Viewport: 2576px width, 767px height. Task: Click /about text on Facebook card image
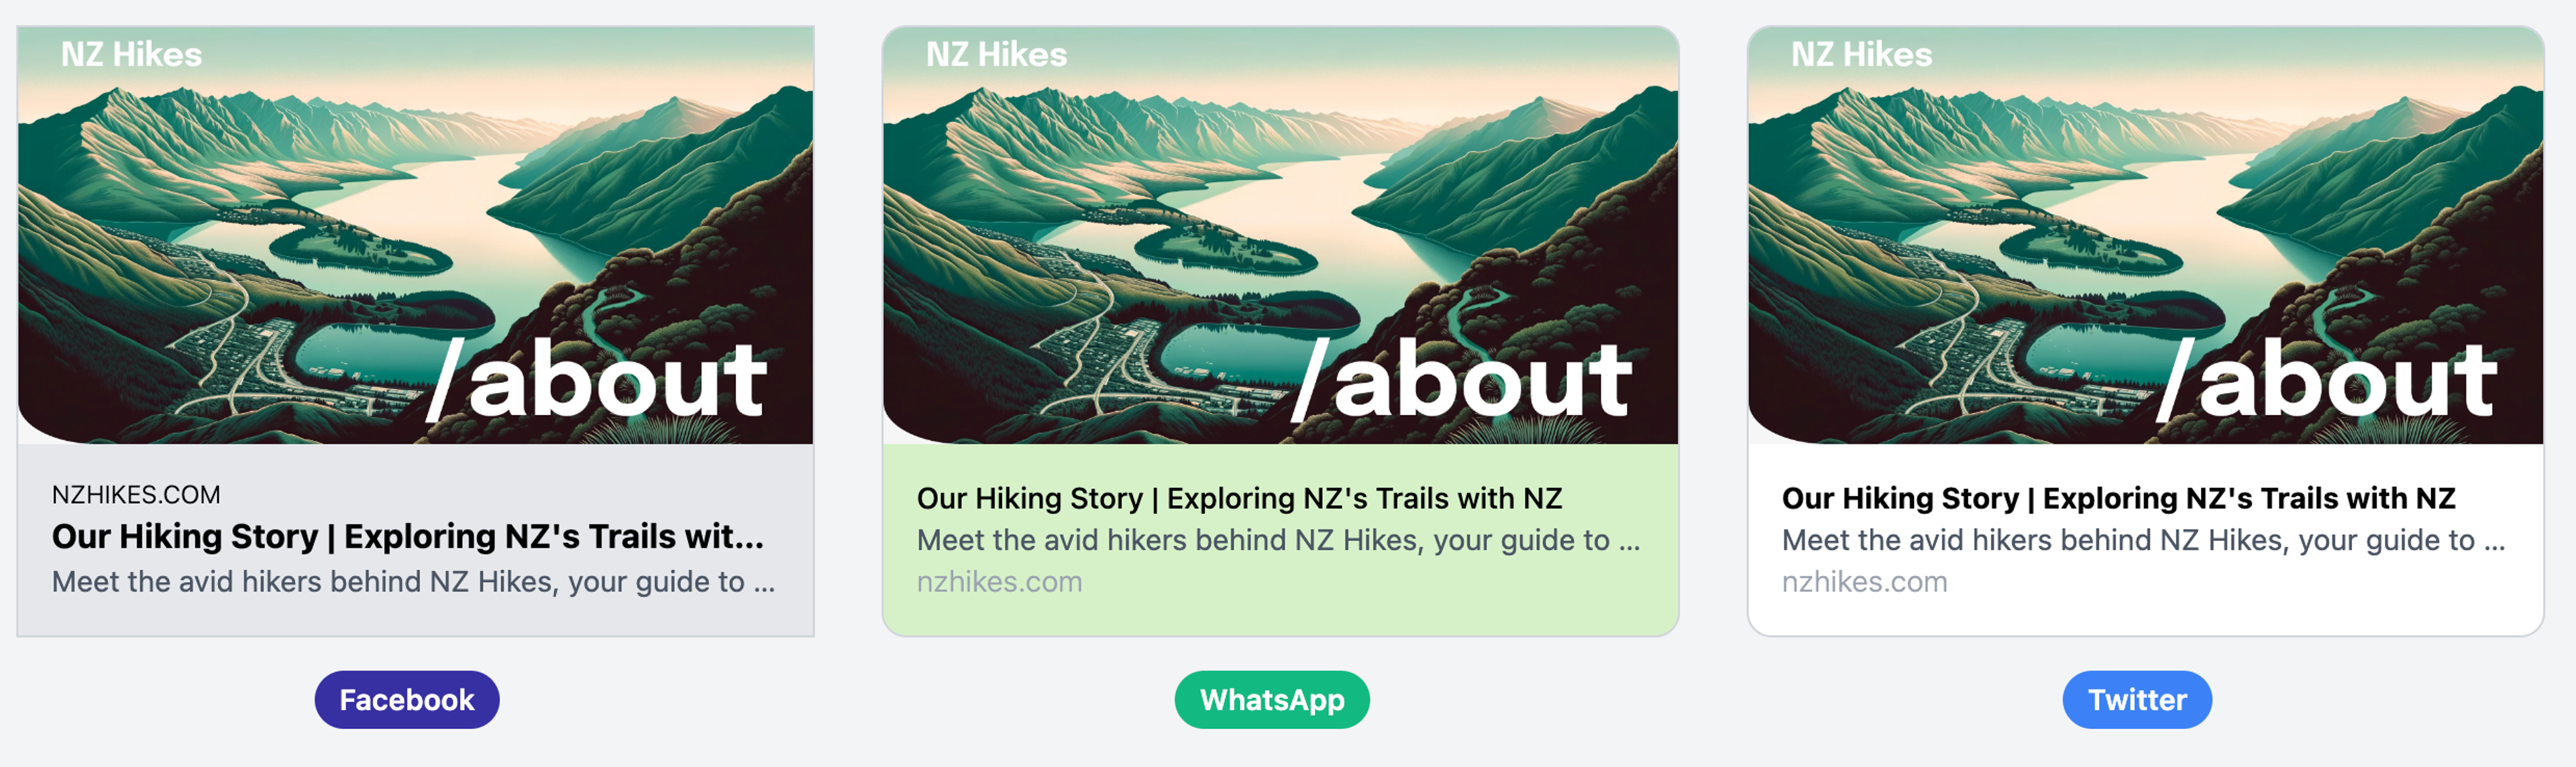pyautogui.click(x=597, y=380)
